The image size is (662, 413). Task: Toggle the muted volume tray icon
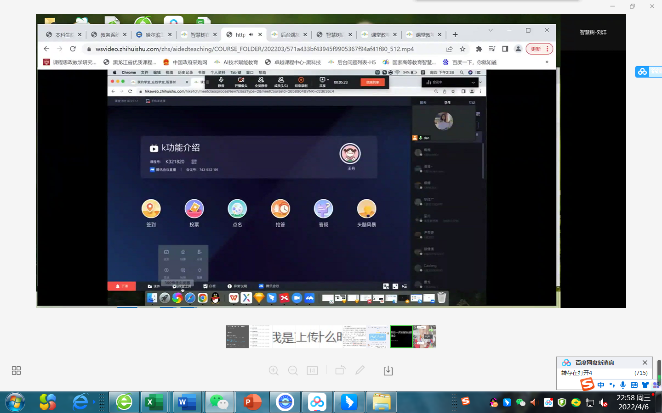604,403
